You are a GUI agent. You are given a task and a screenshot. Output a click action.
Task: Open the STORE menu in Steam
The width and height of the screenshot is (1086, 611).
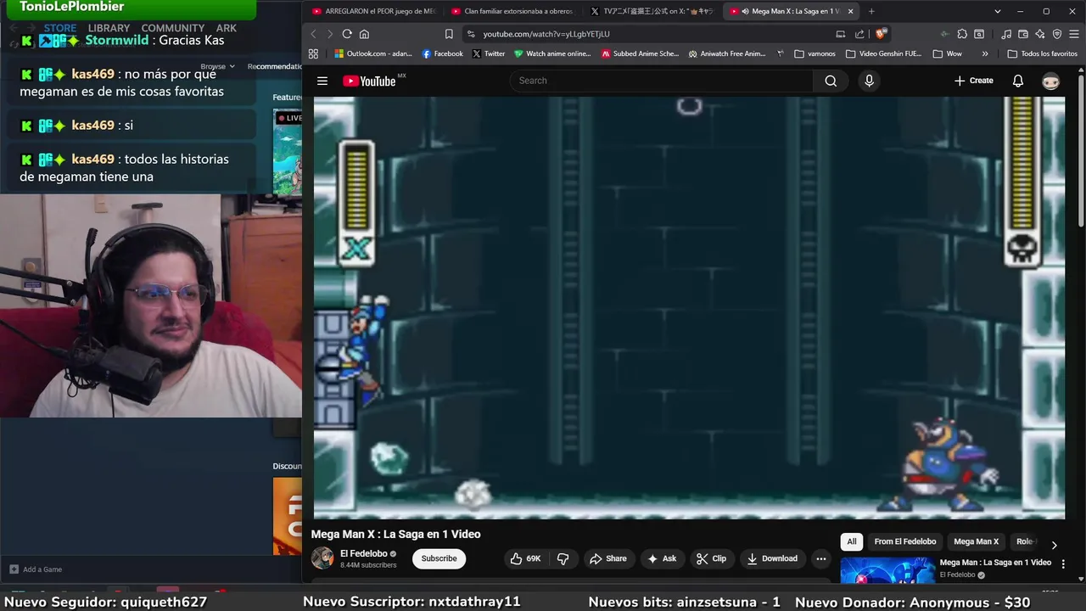tap(60, 28)
